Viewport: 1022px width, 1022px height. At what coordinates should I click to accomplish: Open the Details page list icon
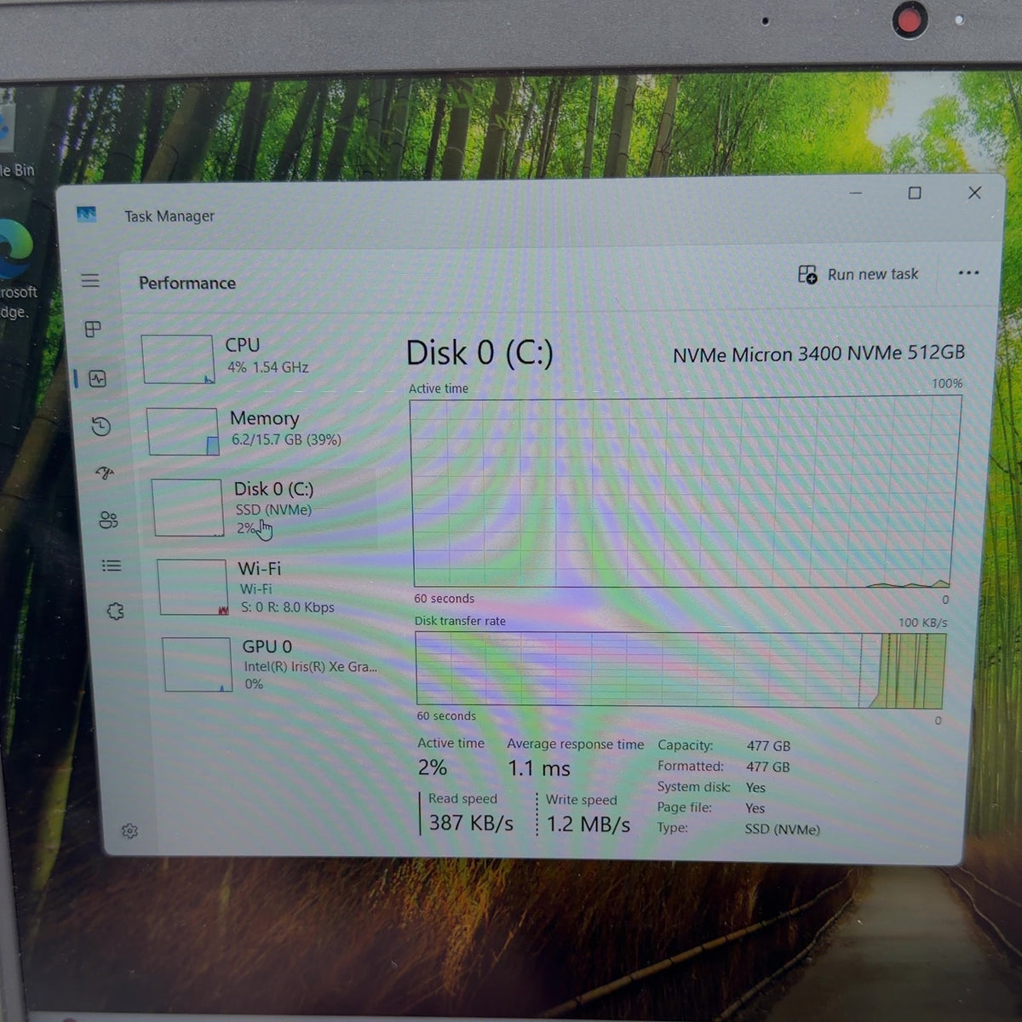112,566
